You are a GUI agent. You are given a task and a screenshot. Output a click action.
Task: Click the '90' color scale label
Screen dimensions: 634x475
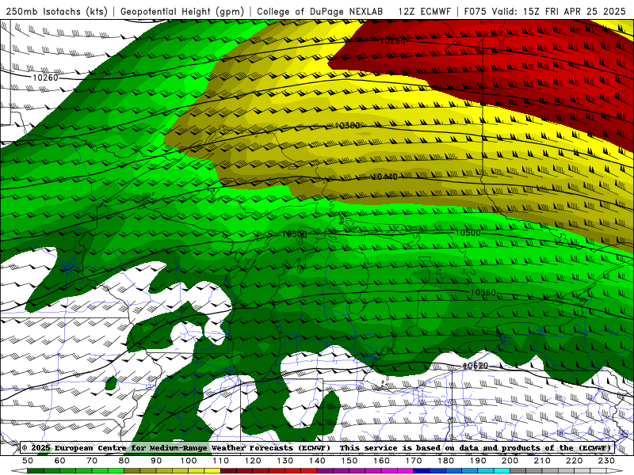(x=156, y=461)
